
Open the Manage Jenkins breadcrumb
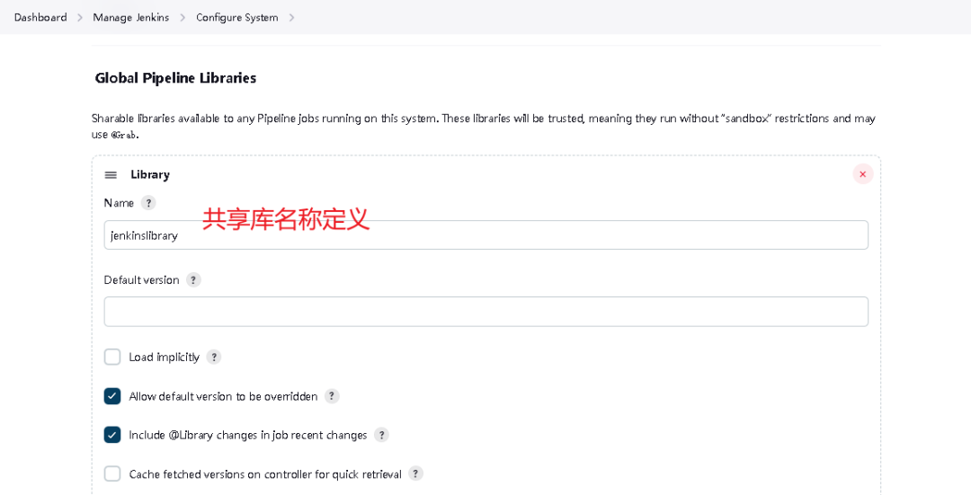point(130,17)
